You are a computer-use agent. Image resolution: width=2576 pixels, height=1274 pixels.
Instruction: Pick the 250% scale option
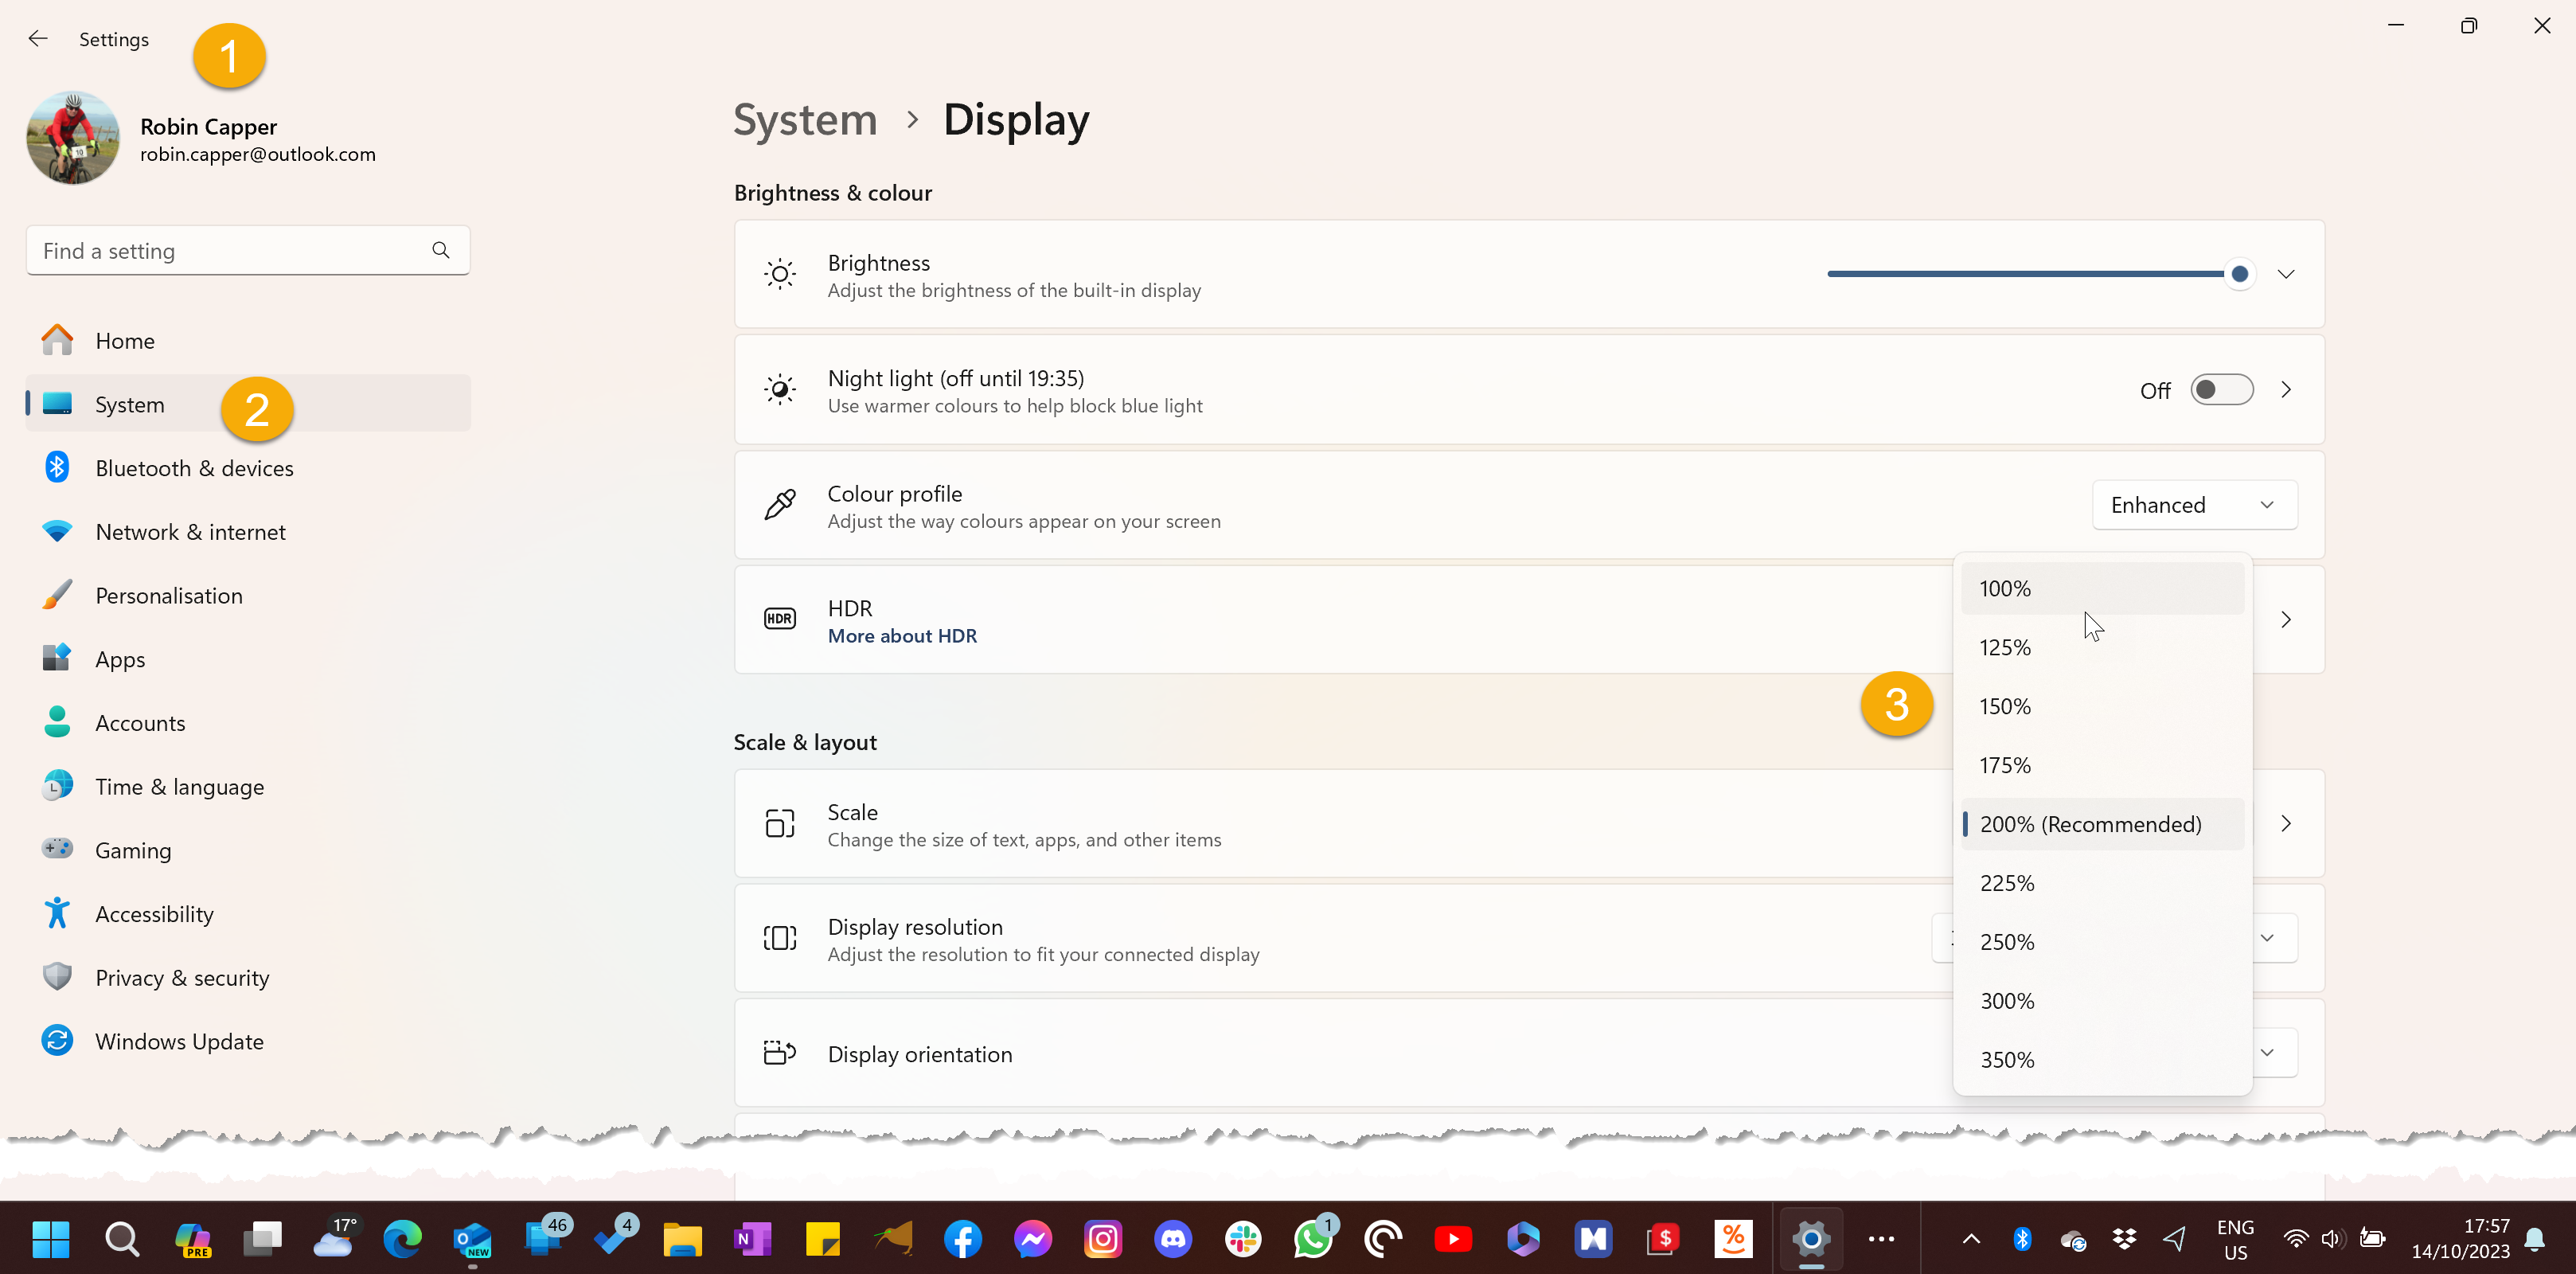[2007, 942]
